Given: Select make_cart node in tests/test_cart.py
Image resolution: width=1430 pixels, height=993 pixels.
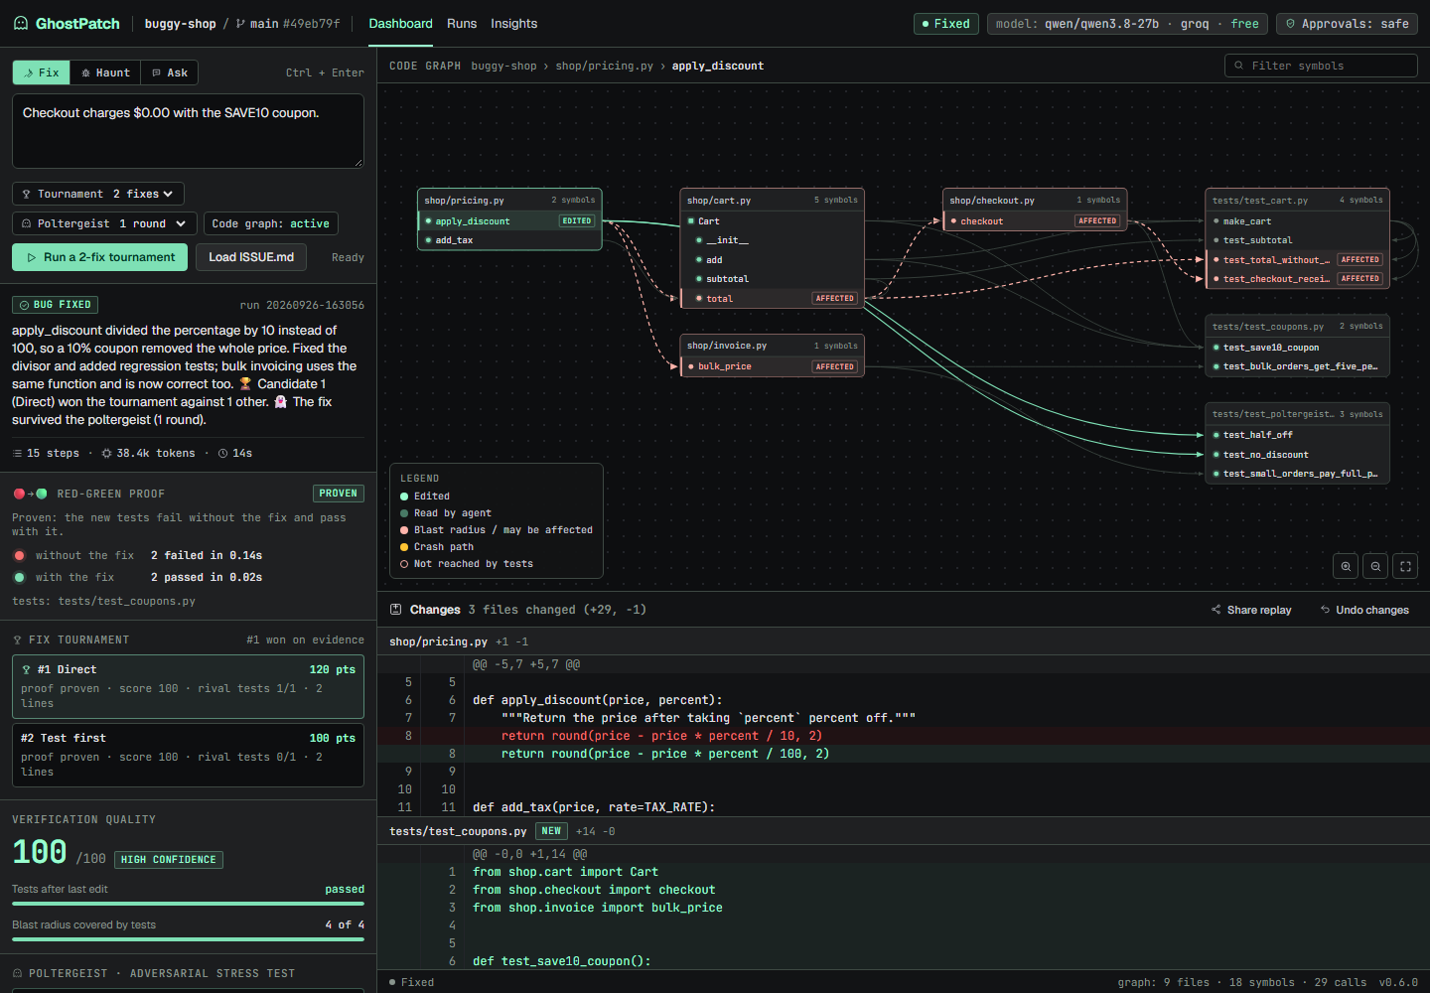Looking at the screenshot, I should (1297, 221).
